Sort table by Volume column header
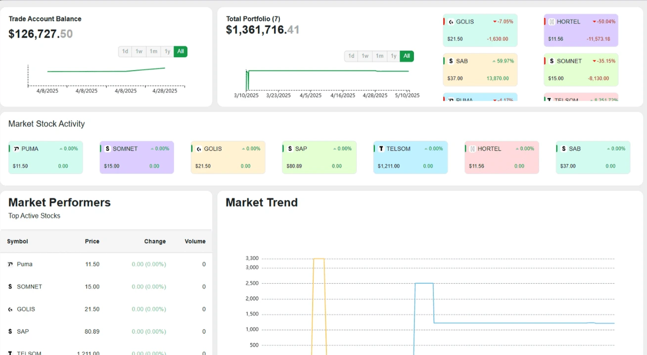 (195, 242)
